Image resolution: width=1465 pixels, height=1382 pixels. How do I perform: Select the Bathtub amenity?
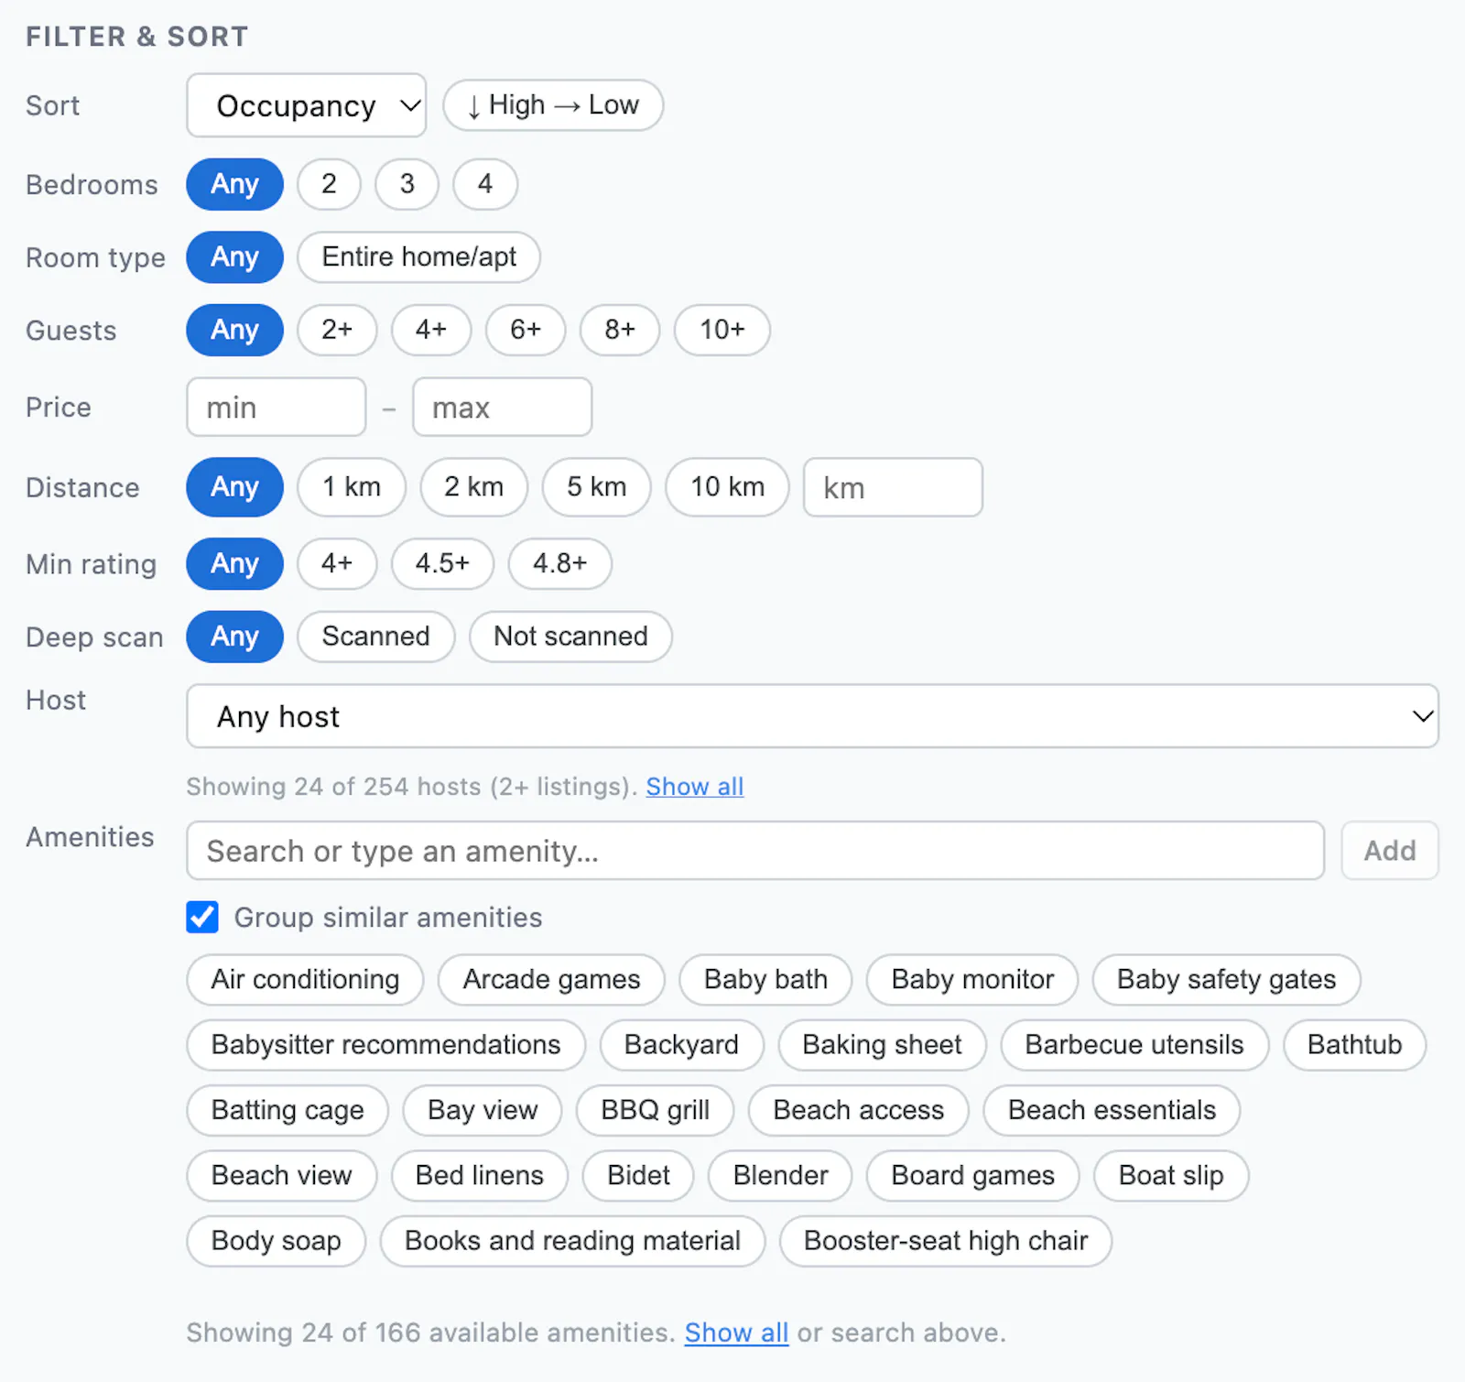(x=1354, y=1045)
